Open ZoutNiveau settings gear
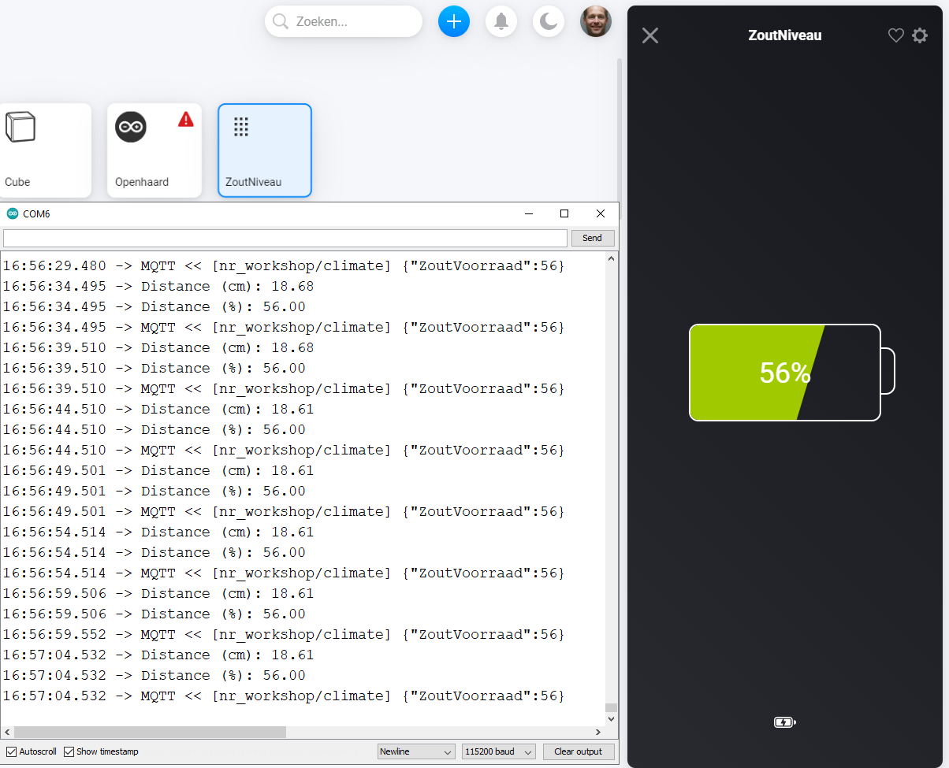 (x=920, y=35)
